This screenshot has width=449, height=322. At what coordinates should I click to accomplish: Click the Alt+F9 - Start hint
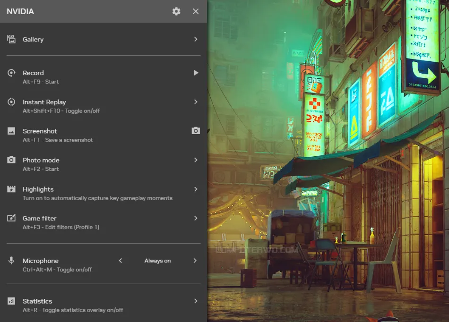pyautogui.click(x=41, y=82)
